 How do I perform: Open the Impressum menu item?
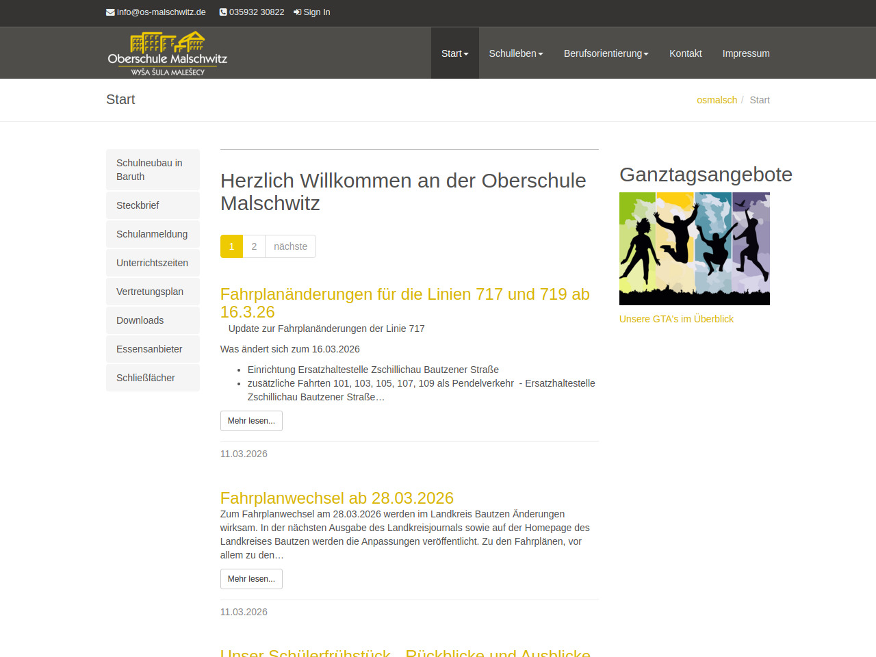tap(746, 53)
